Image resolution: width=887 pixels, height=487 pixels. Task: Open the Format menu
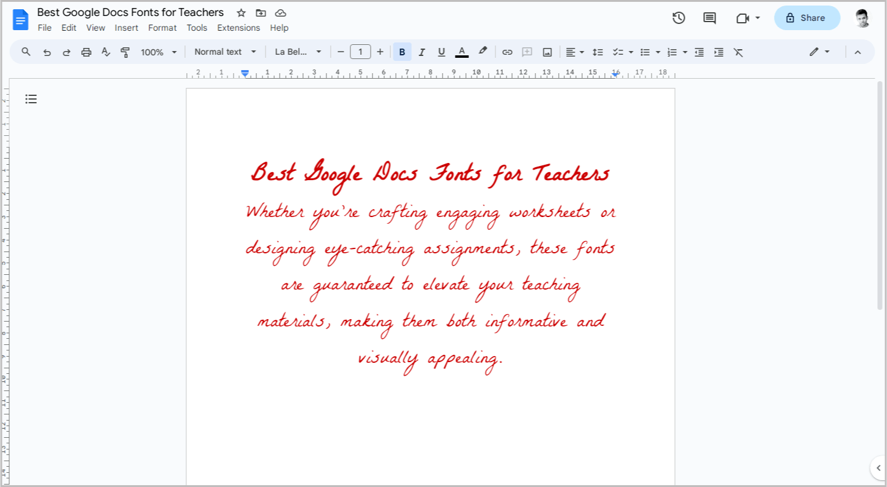point(162,28)
